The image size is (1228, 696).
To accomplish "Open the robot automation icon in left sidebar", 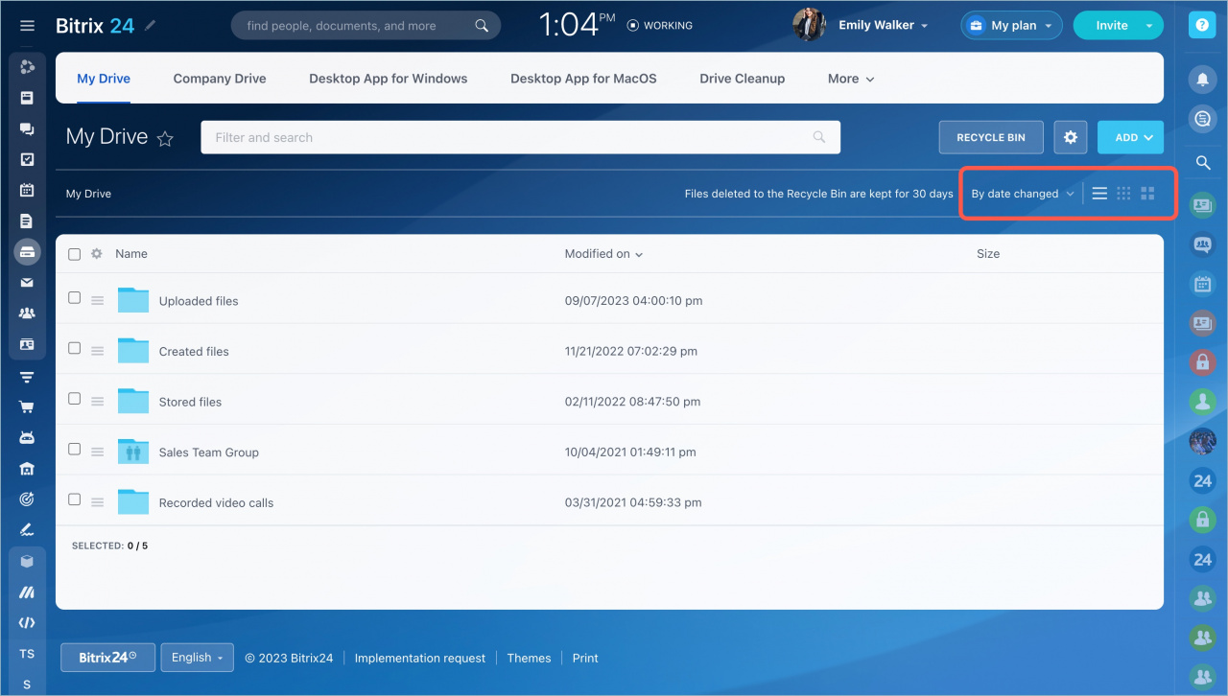I will click(x=27, y=438).
